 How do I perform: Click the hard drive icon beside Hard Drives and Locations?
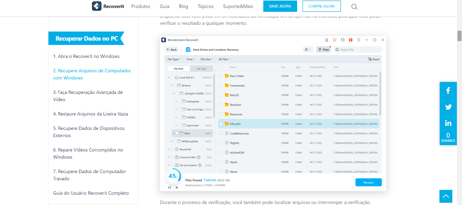tap(188, 50)
